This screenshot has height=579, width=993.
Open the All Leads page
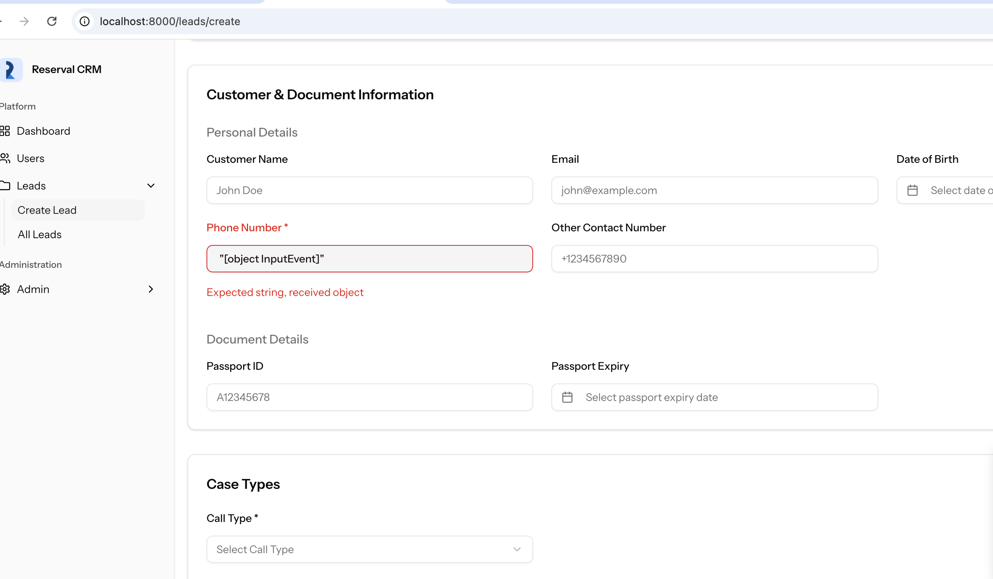click(x=39, y=234)
